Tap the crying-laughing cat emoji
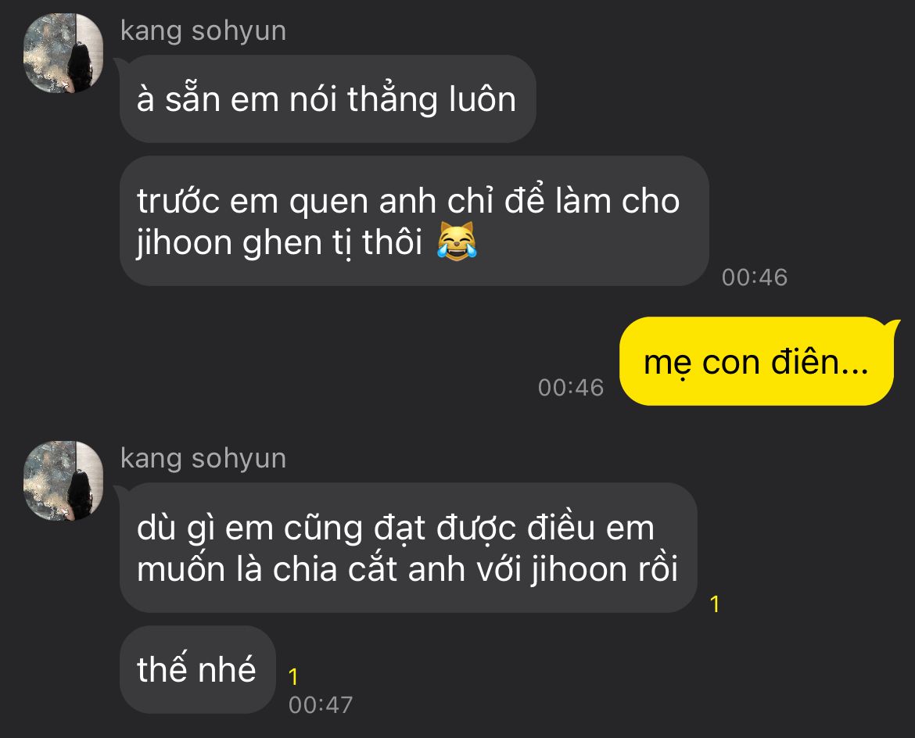Viewport: 915px width, 738px height. click(x=457, y=241)
